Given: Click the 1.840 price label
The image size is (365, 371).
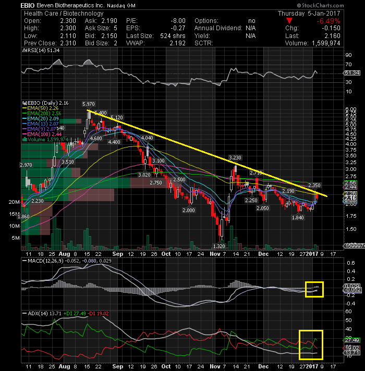Looking at the screenshot, I should [x=298, y=218].
